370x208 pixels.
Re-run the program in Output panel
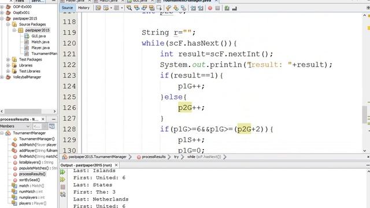click(62, 172)
